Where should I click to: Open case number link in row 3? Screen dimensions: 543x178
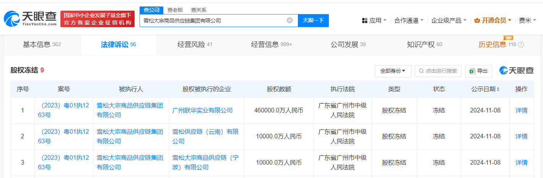[x=63, y=162]
